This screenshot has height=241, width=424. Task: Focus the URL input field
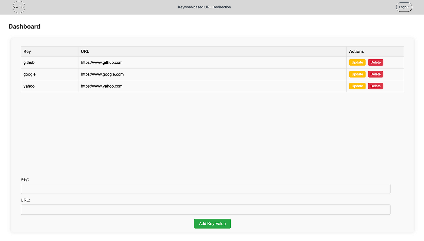pos(205,210)
